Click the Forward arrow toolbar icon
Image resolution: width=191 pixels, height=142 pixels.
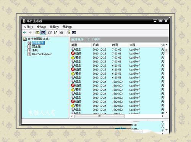pos(30,33)
